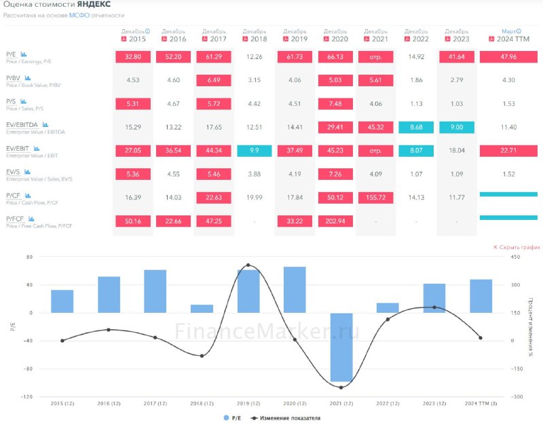Select the EV/EBITDA value 8.68 for 2022
The width and height of the screenshot is (543, 427).
point(416,127)
